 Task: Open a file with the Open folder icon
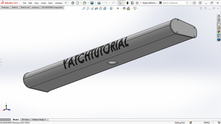85,3
